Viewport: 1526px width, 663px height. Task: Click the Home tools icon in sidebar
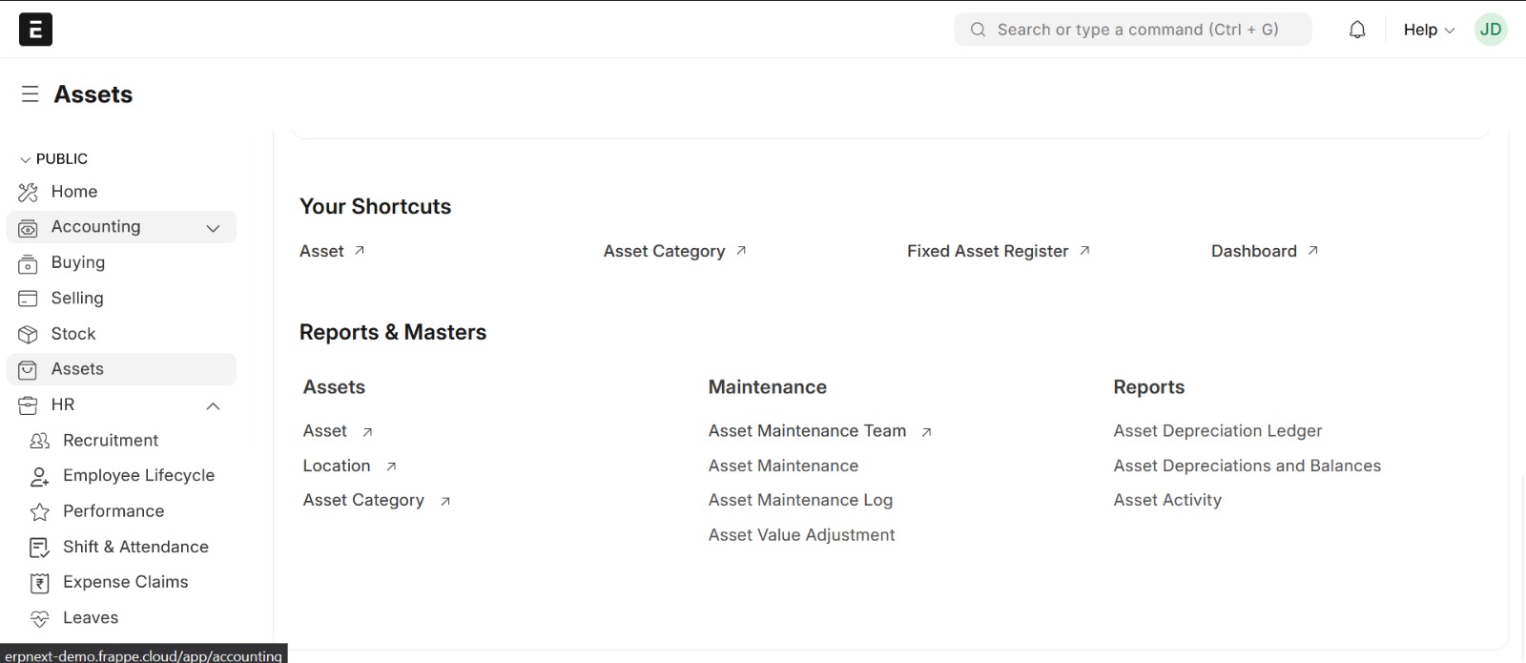pyautogui.click(x=28, y=192)
